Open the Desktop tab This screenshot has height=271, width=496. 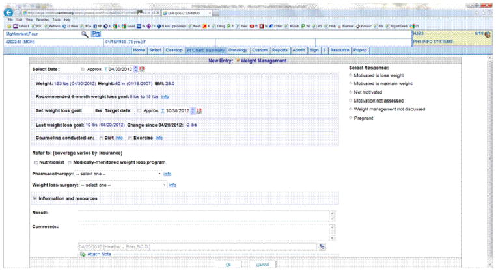pyautogui.click(x=174, y=50)
